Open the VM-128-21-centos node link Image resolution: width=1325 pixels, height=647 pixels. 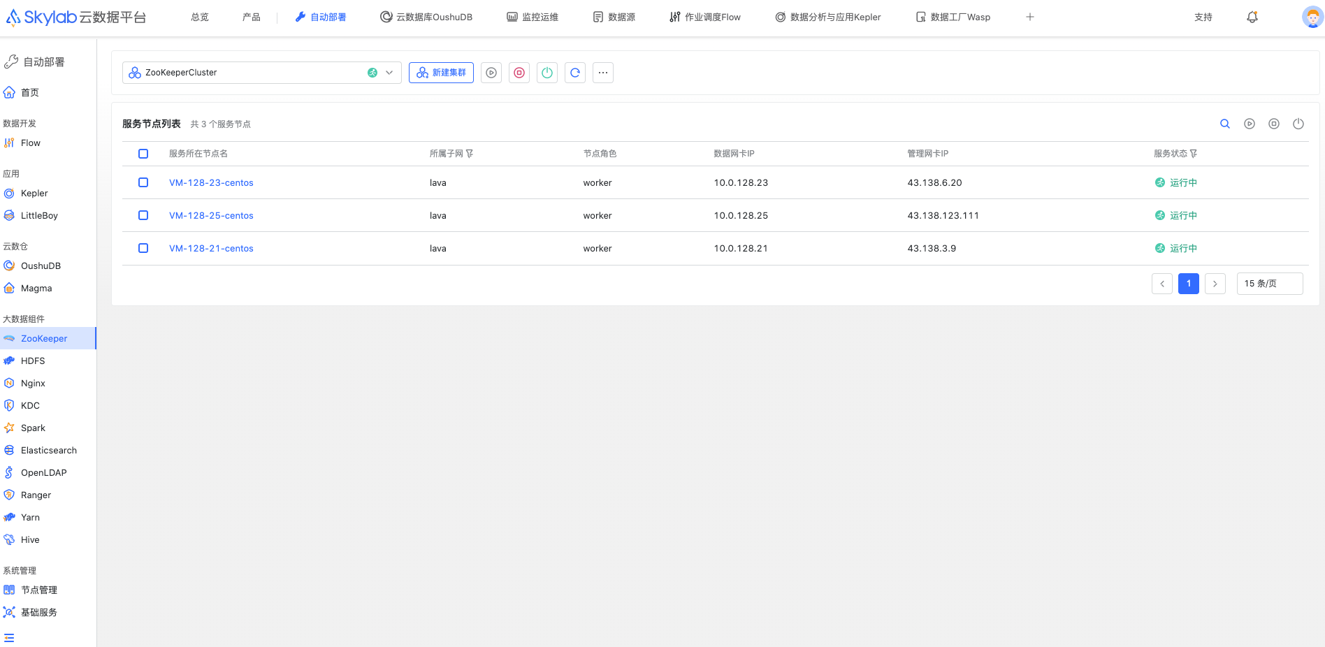tap(211, 248)
